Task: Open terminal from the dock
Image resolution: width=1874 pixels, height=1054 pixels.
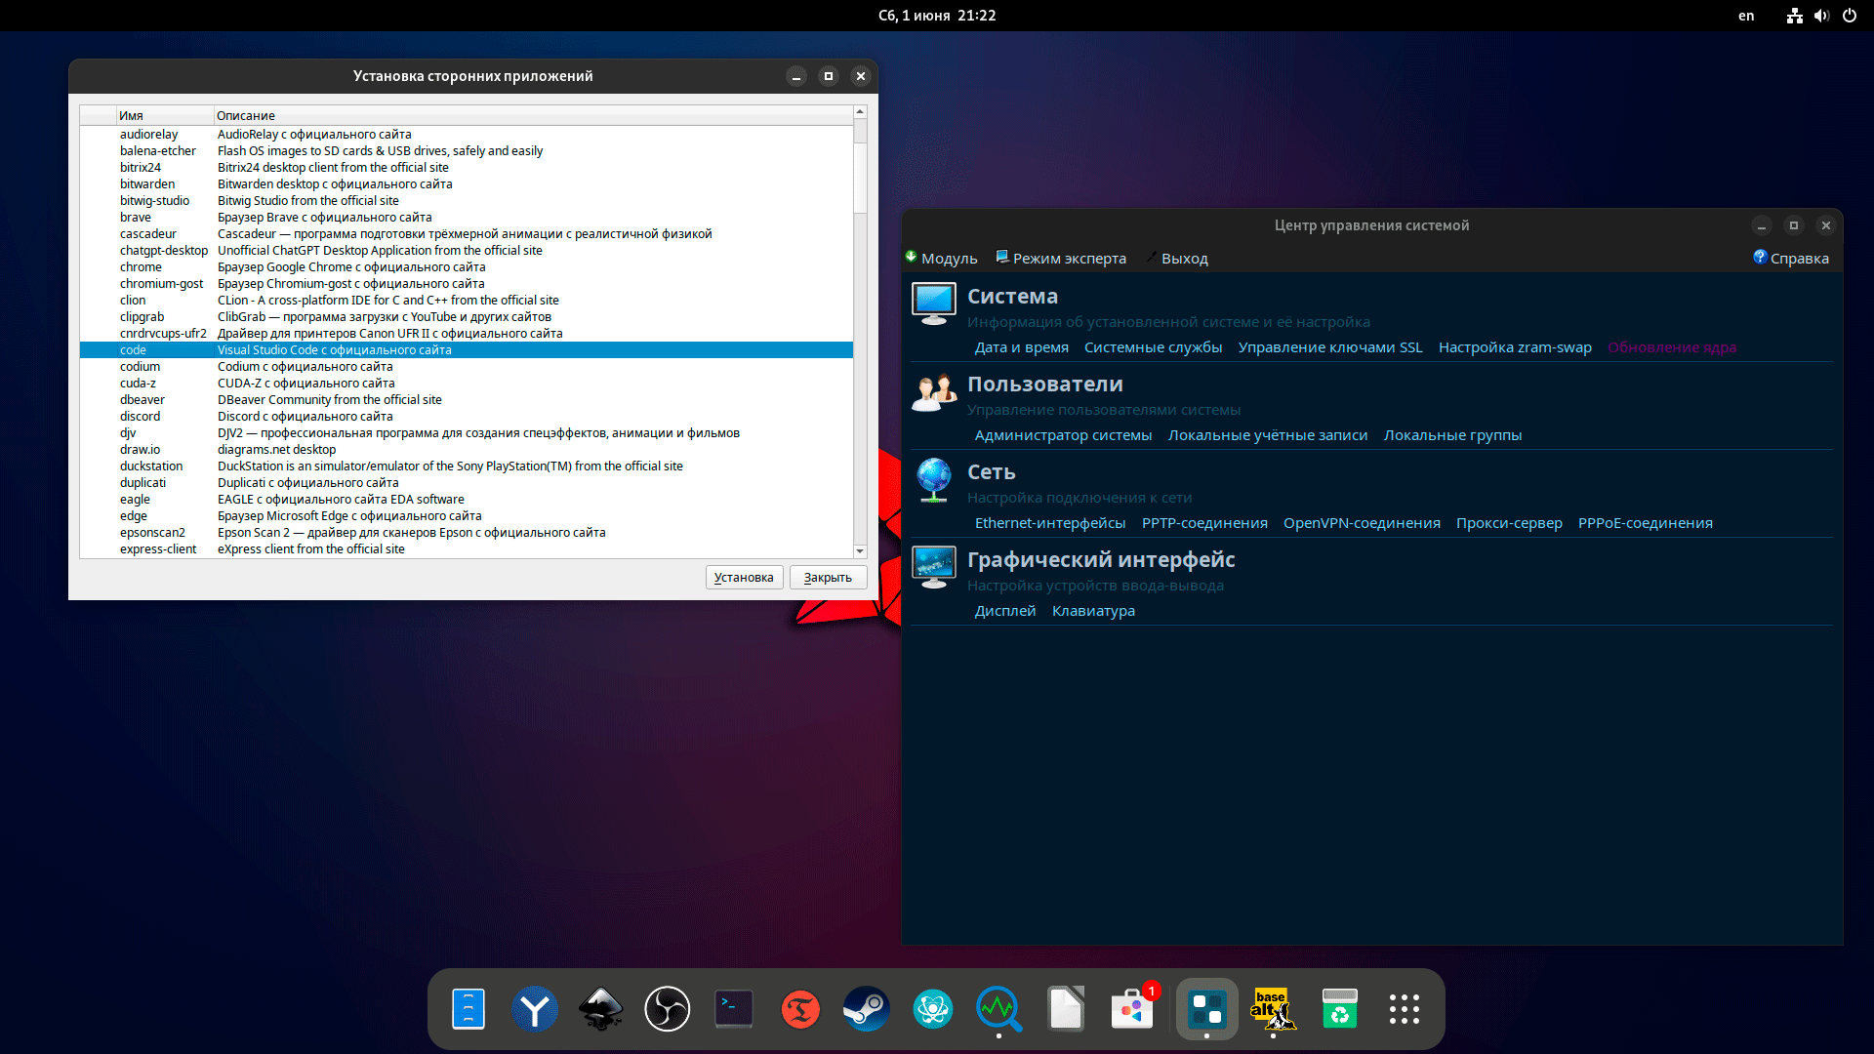Action: 734,1009
